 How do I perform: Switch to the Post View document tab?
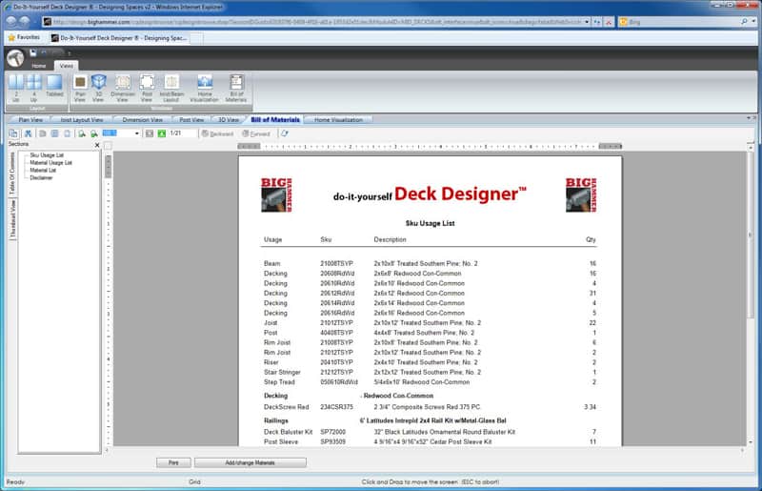click(191, 120)
